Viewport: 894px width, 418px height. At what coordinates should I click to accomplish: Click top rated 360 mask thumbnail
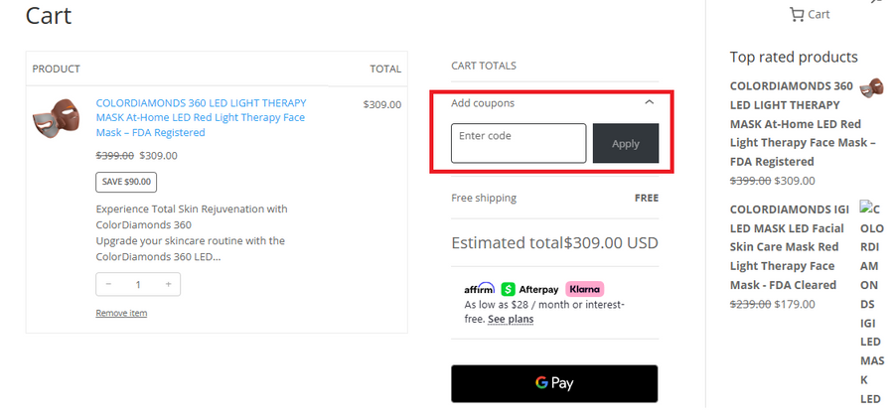click(x=871, y=88)
